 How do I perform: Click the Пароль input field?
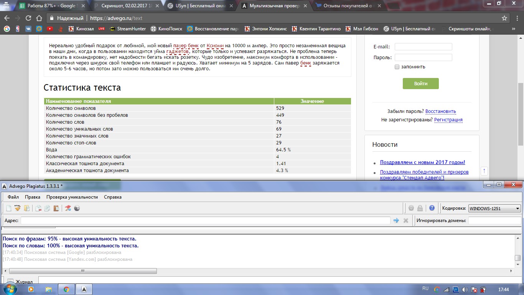423,57
